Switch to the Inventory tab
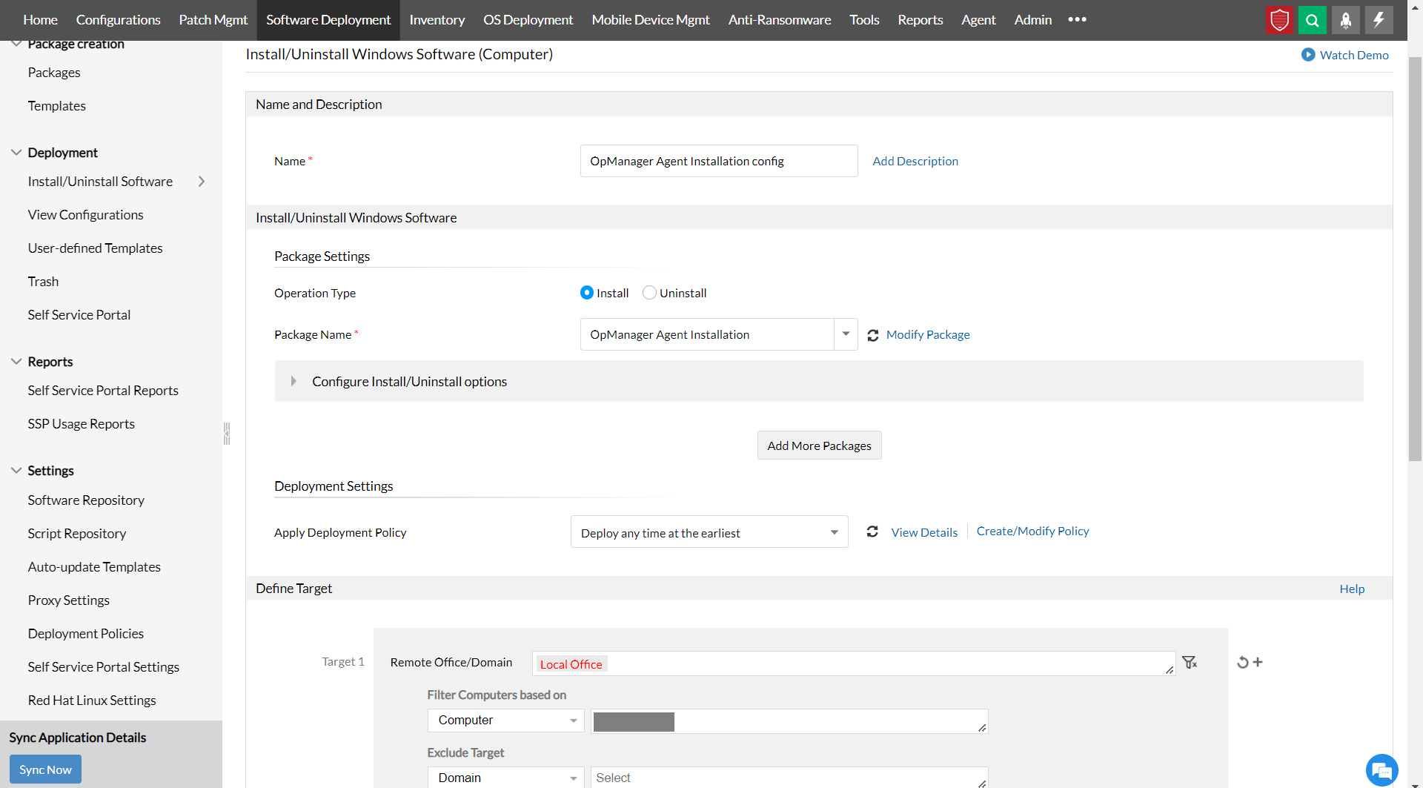1423x788 pixels. [437, 20]
